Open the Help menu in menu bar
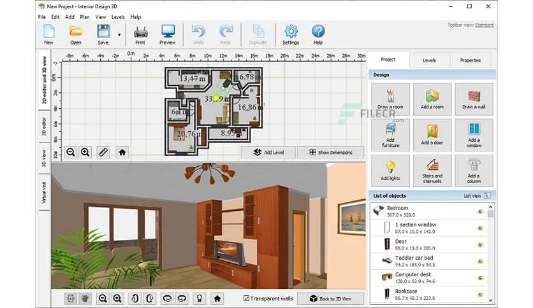Screen dimensions: 533x308 (136, 17)
